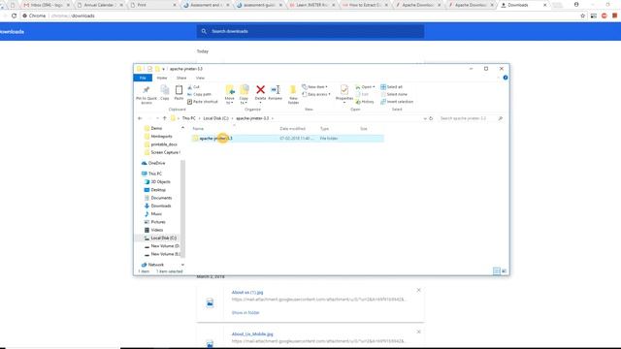Click the Properties checkmark icon
The width and height of the screenshot is (621, 349).
[344, 90]
